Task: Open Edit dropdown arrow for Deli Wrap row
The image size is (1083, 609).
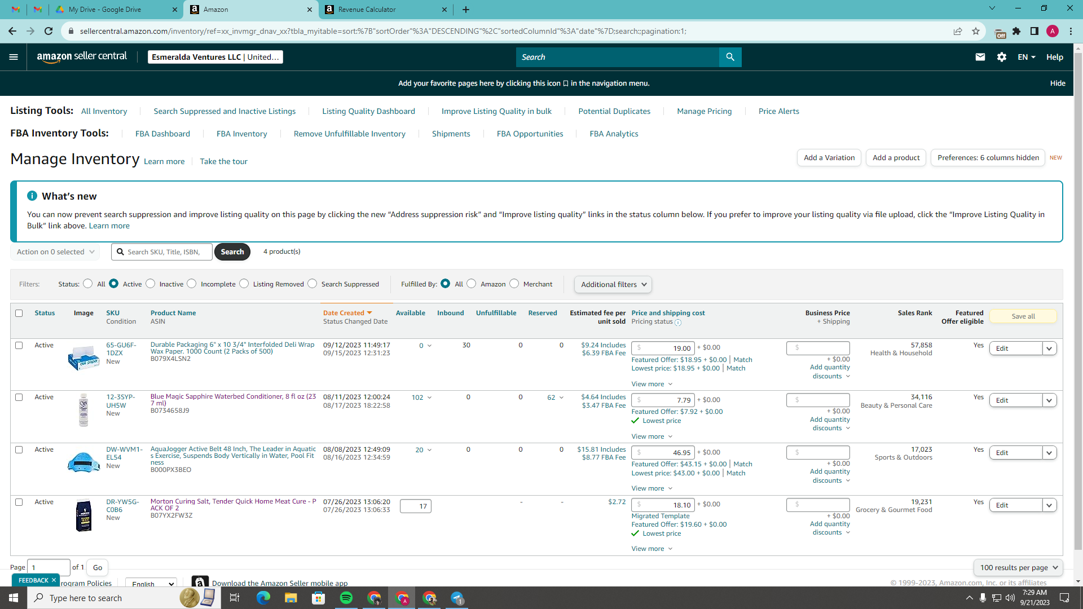Action: (1049, 348)
